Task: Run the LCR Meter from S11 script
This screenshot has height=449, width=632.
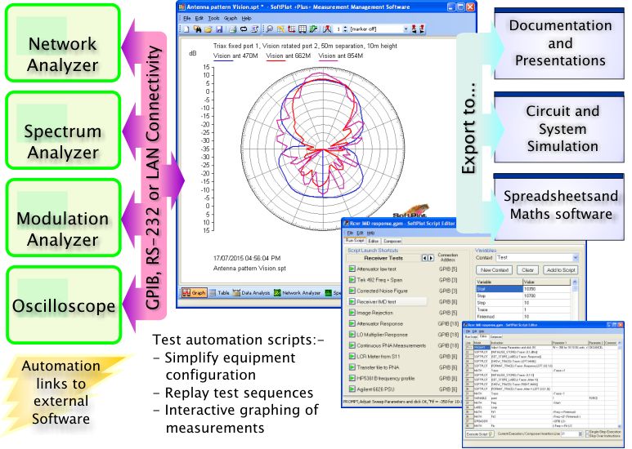Action: [x=352, y=357]
